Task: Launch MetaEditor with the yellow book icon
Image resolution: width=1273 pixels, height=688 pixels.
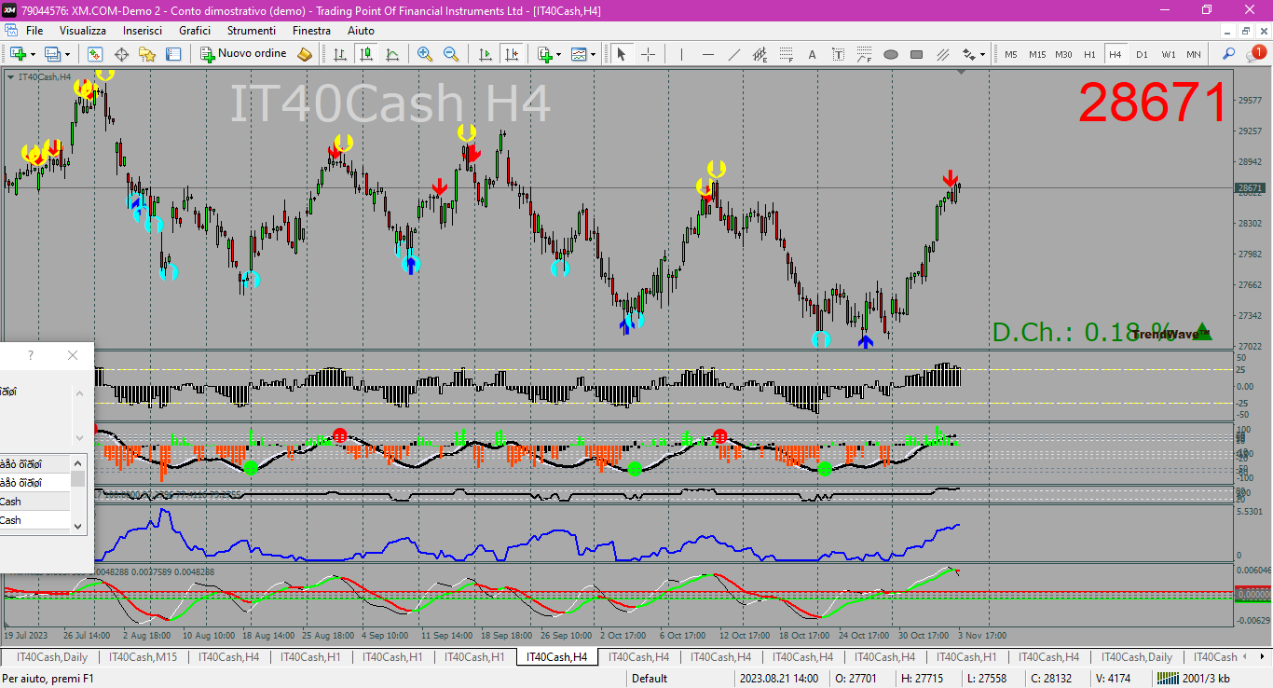Action: [305, 54]
